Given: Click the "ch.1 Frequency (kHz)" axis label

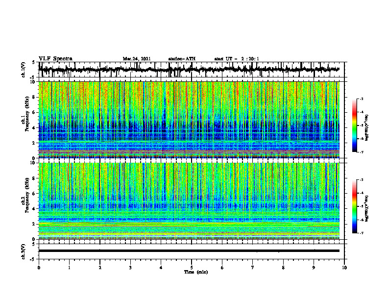Looking at the screenshot, I should tap(25, 114).
